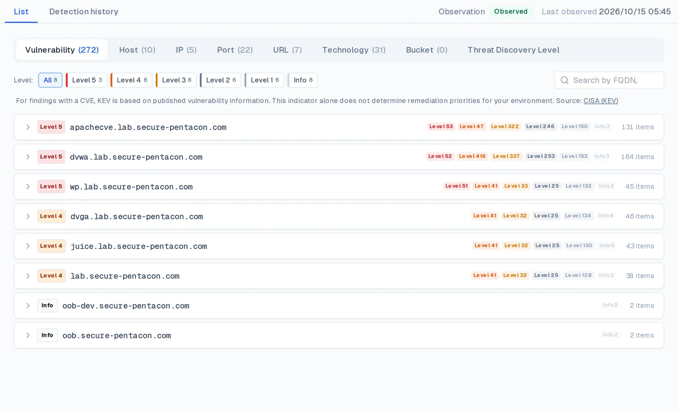Click the Info badge on the oob.secure-pentacon.com row

click(47, 335)
